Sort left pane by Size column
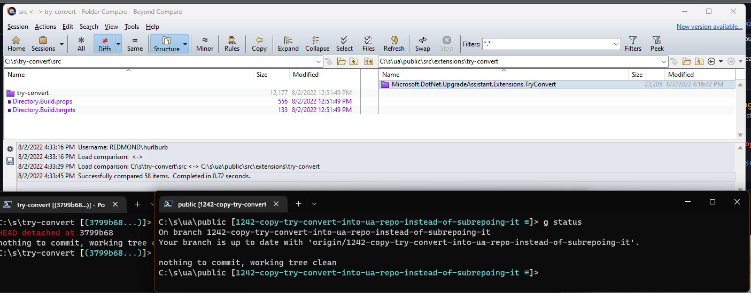 pos(271,75)
